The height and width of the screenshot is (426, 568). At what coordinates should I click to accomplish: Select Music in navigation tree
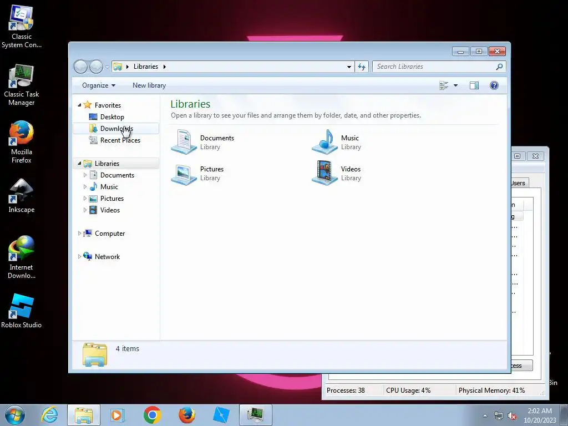click(x=109, y=187)
